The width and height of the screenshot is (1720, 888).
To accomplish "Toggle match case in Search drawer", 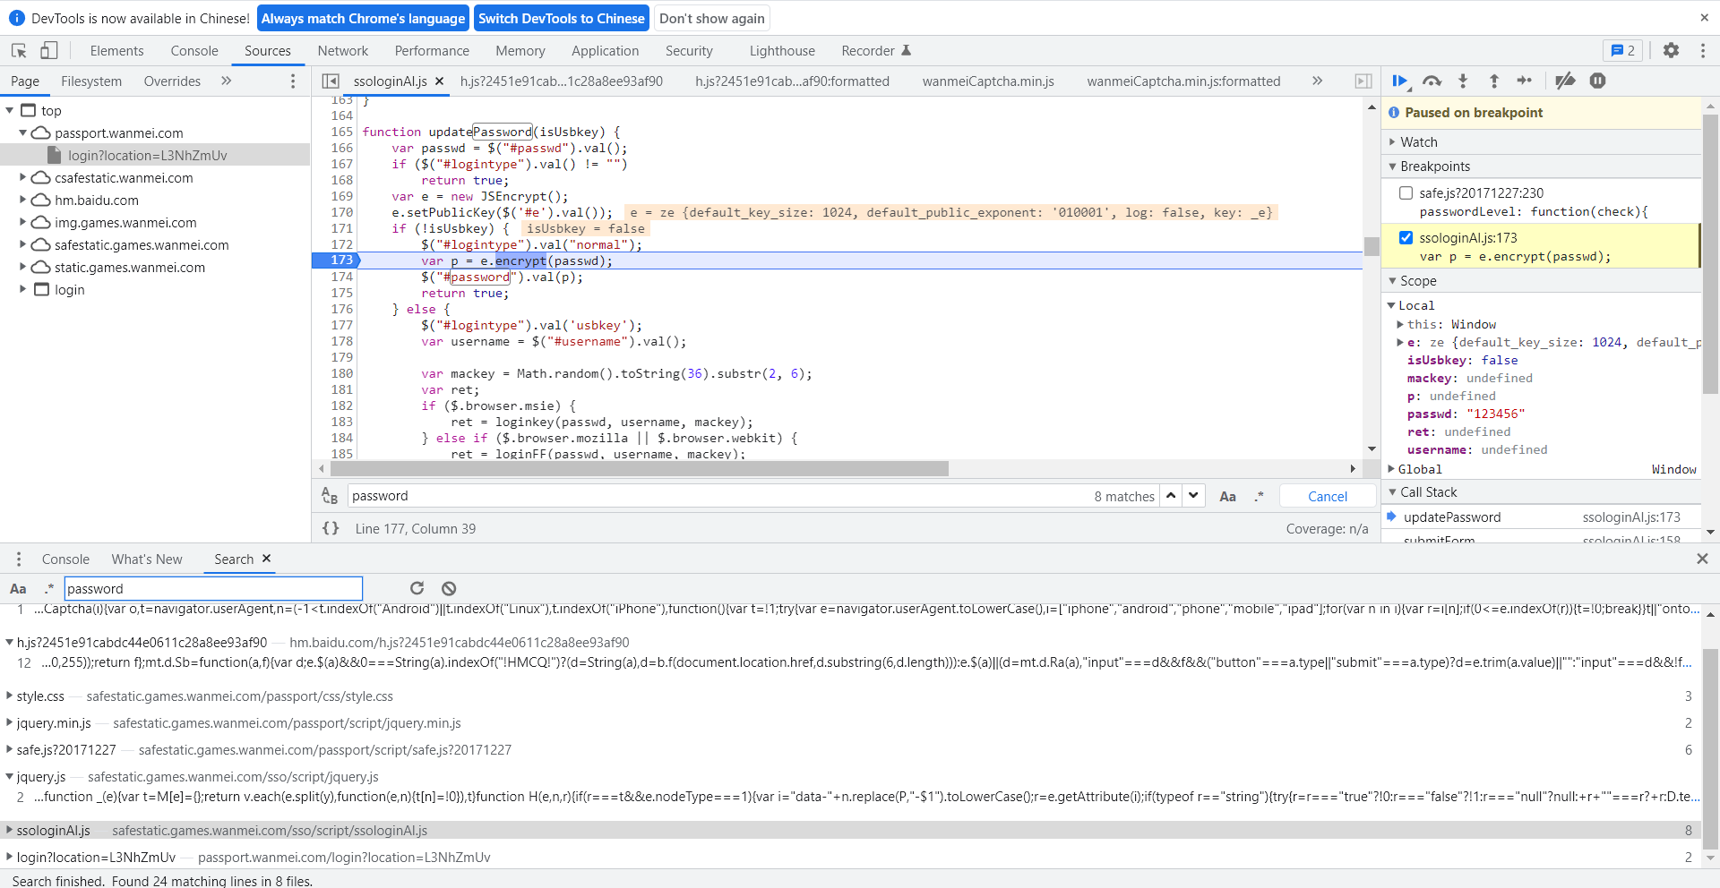I will coord(18,589).
